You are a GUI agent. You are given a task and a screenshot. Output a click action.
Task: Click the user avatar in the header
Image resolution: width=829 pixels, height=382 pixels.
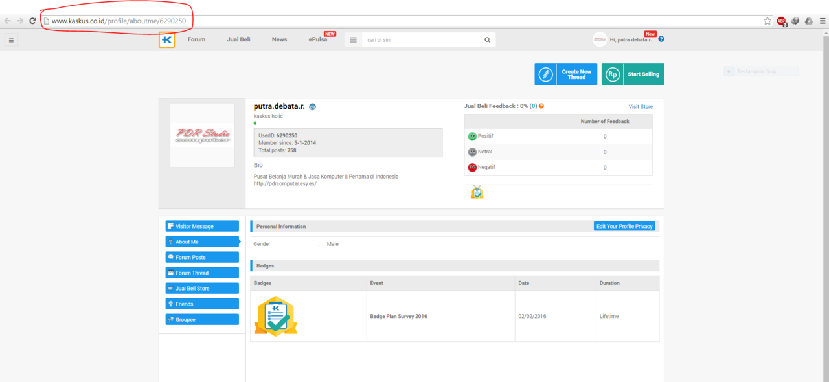(600, 39)
